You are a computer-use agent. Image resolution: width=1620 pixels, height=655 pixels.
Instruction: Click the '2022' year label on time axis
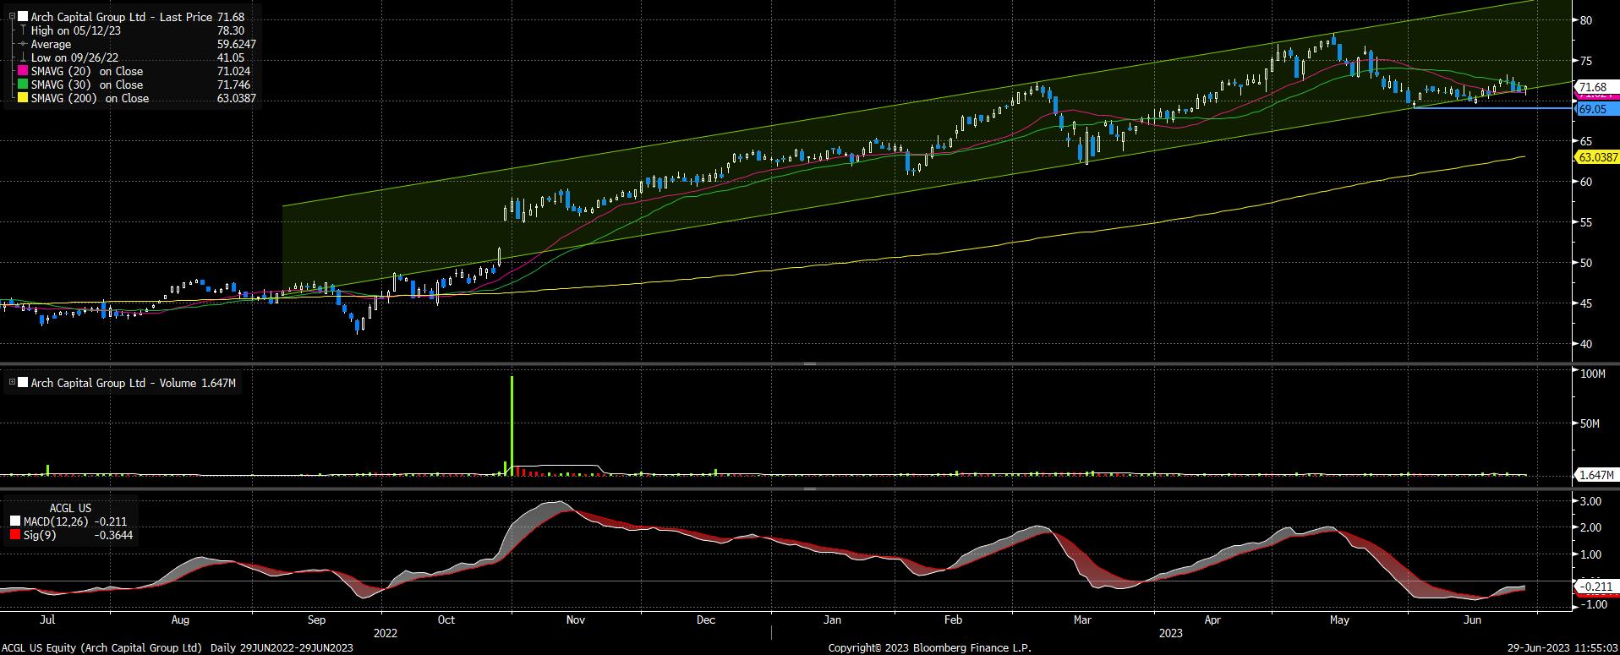[386, 633]
